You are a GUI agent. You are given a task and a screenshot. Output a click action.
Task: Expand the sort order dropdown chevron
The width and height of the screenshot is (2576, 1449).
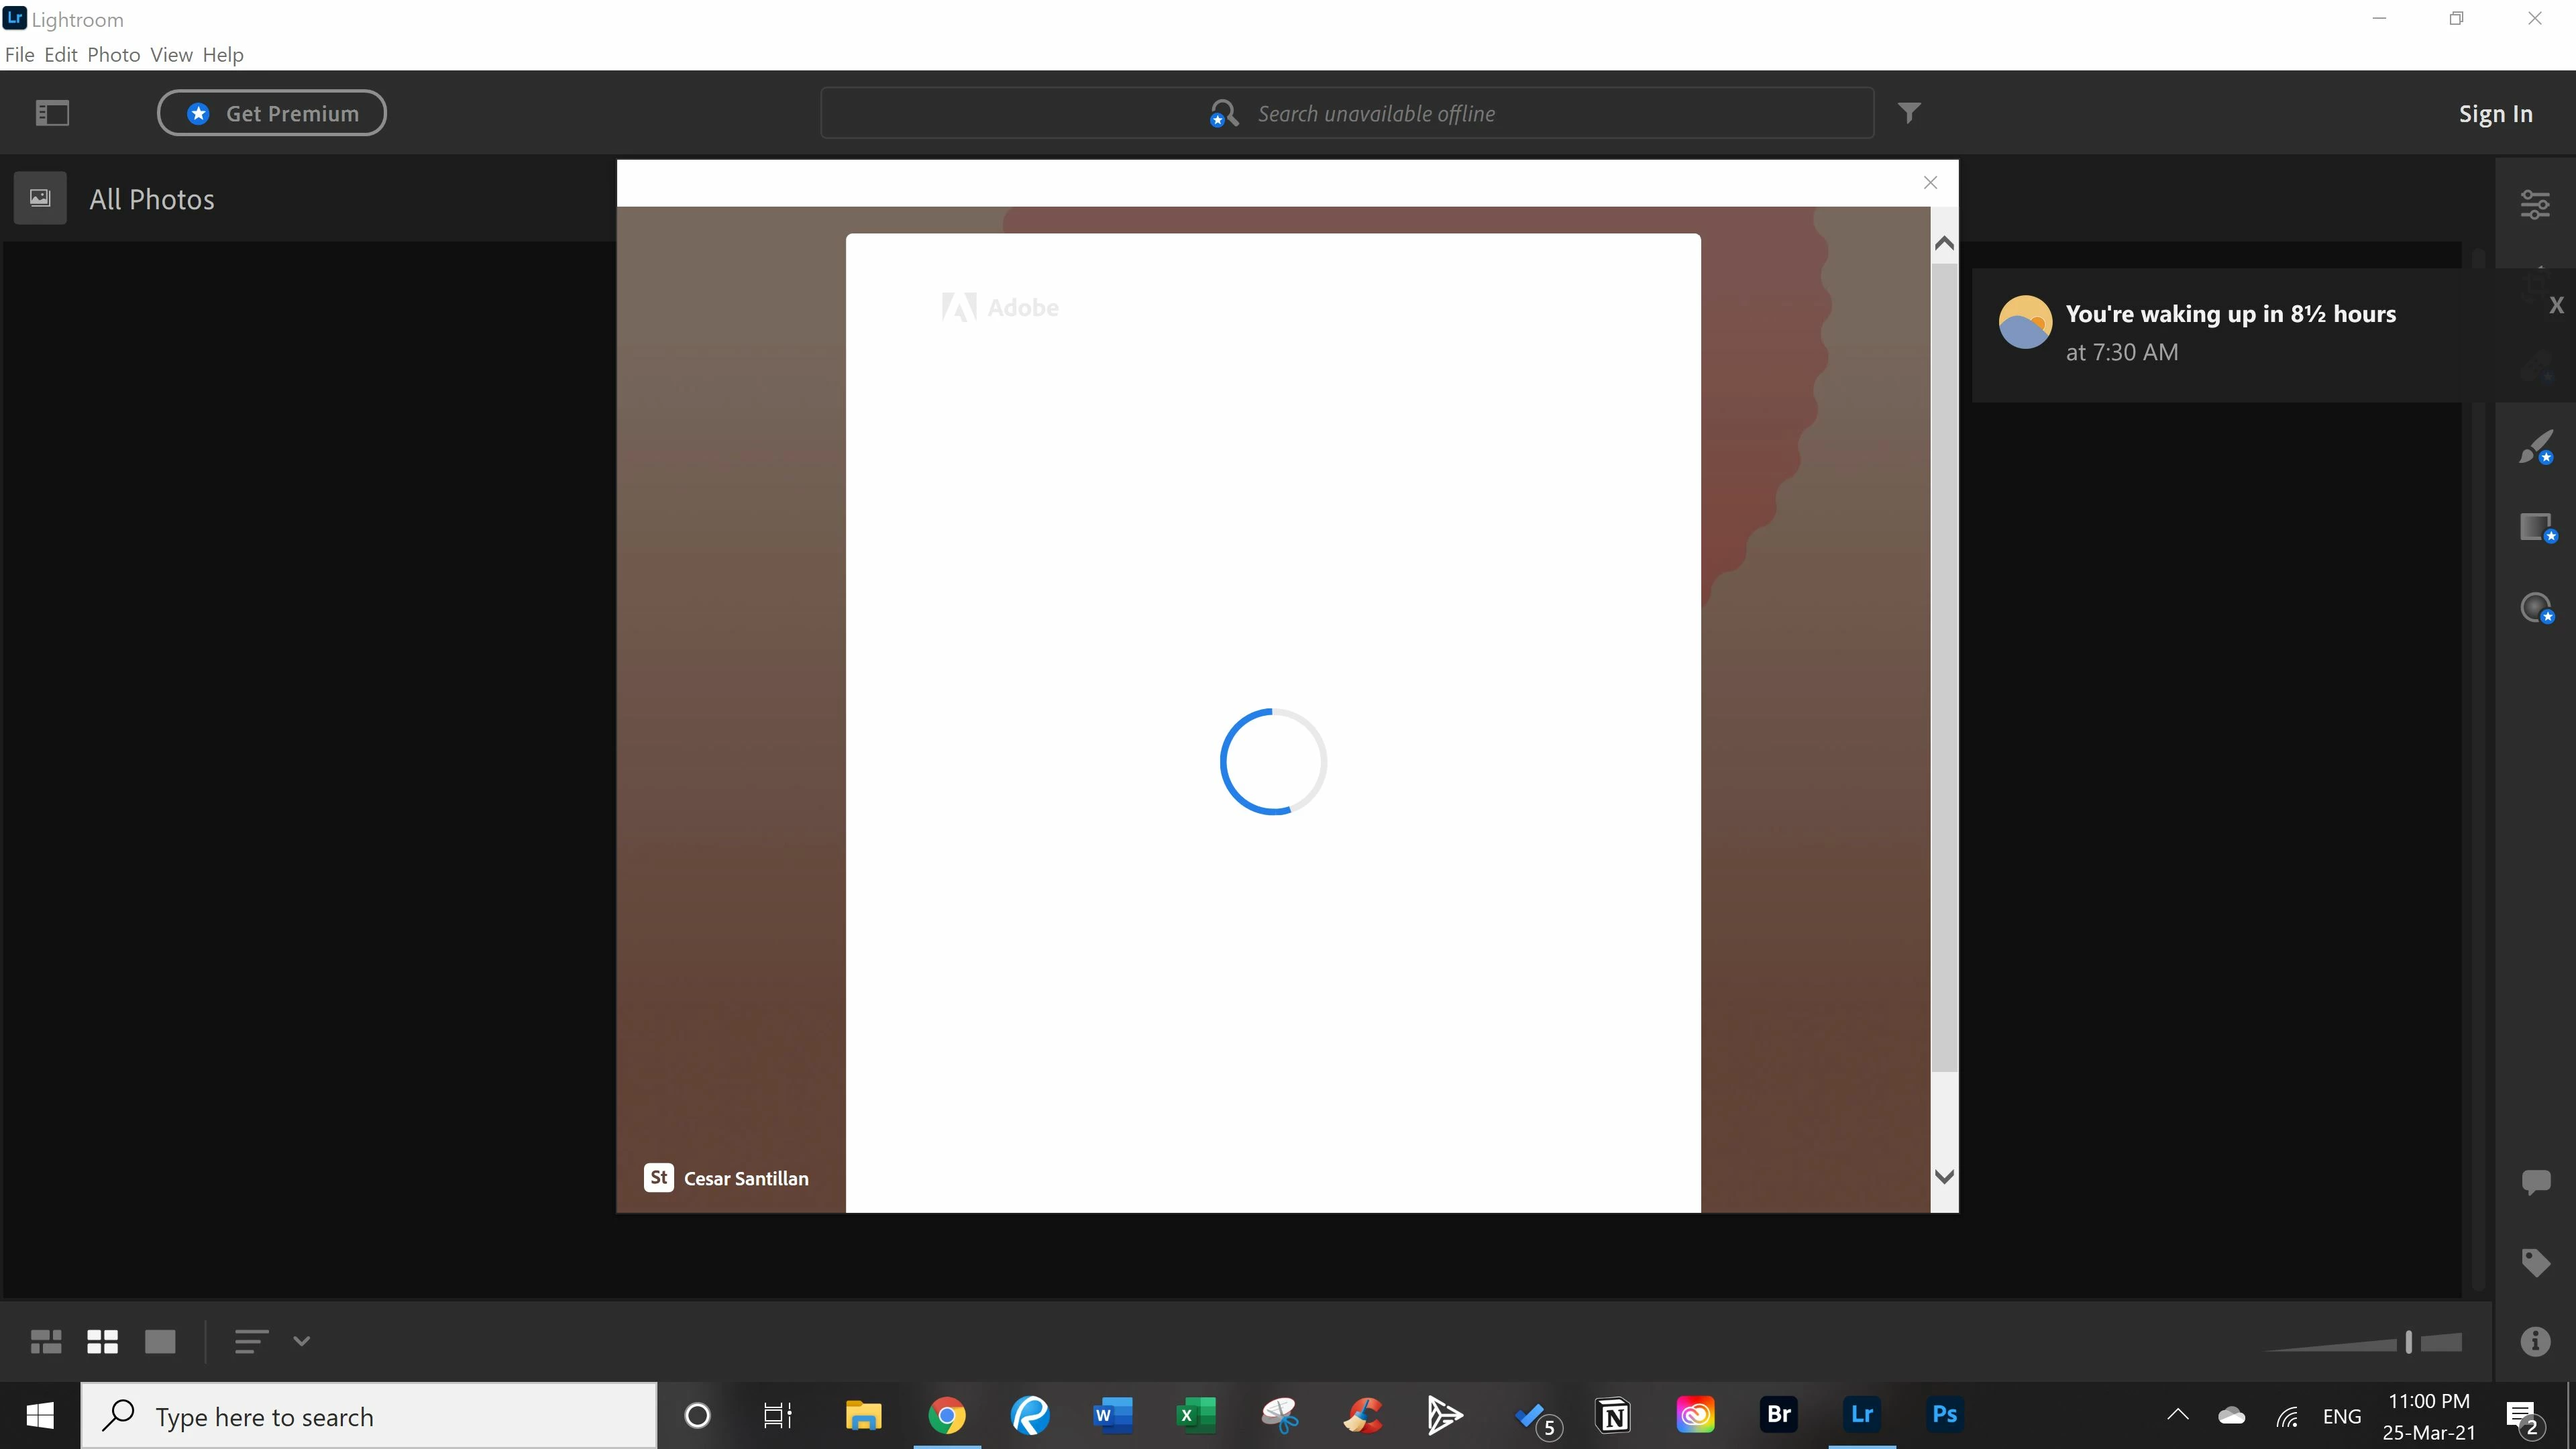[x=301, y=1341]
